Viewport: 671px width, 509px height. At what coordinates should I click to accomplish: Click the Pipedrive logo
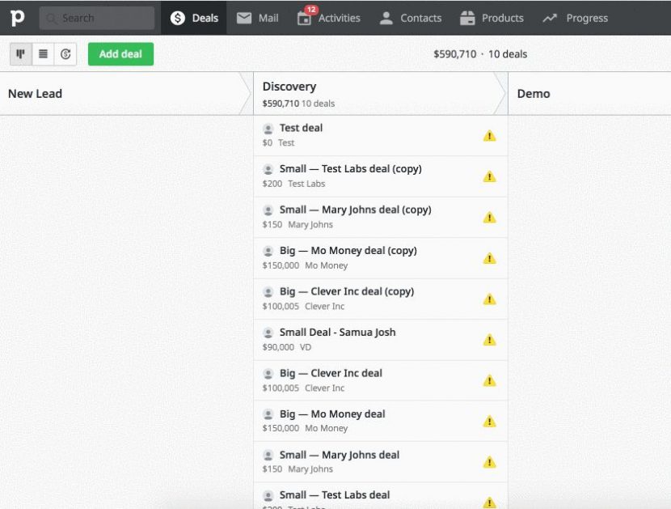pos(16,17)
